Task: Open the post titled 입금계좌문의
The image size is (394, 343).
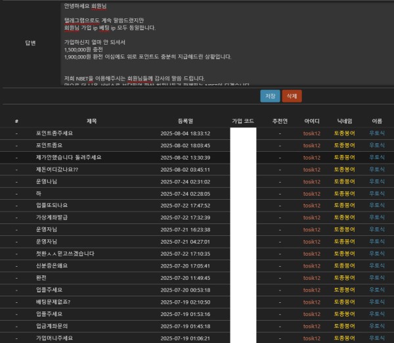Action: point(52,326)
